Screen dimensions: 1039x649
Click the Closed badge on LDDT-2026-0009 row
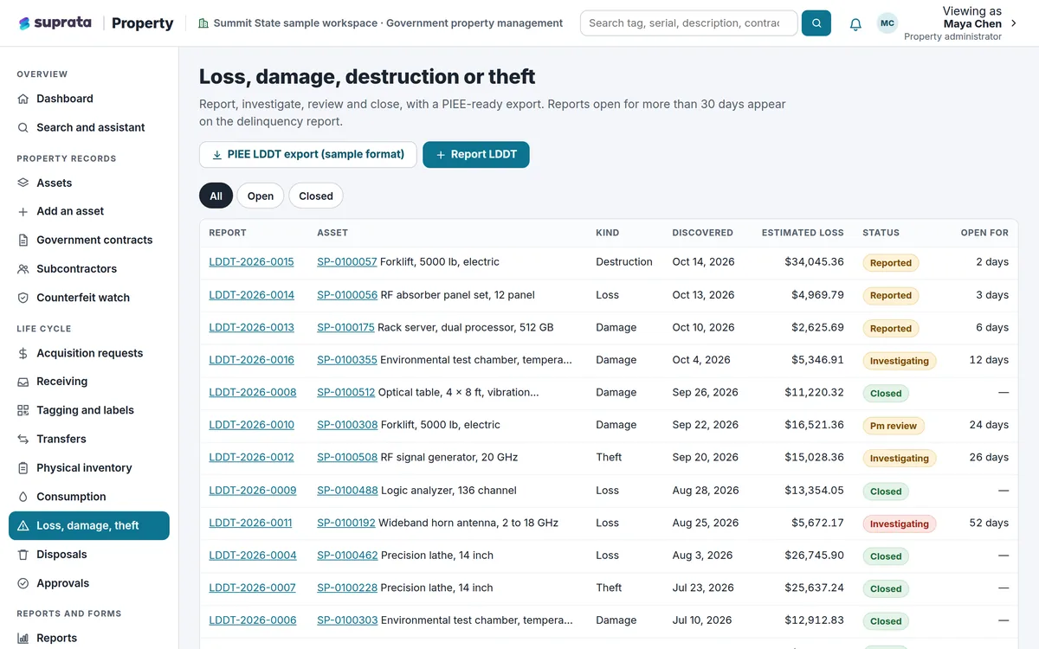point(886,492)
